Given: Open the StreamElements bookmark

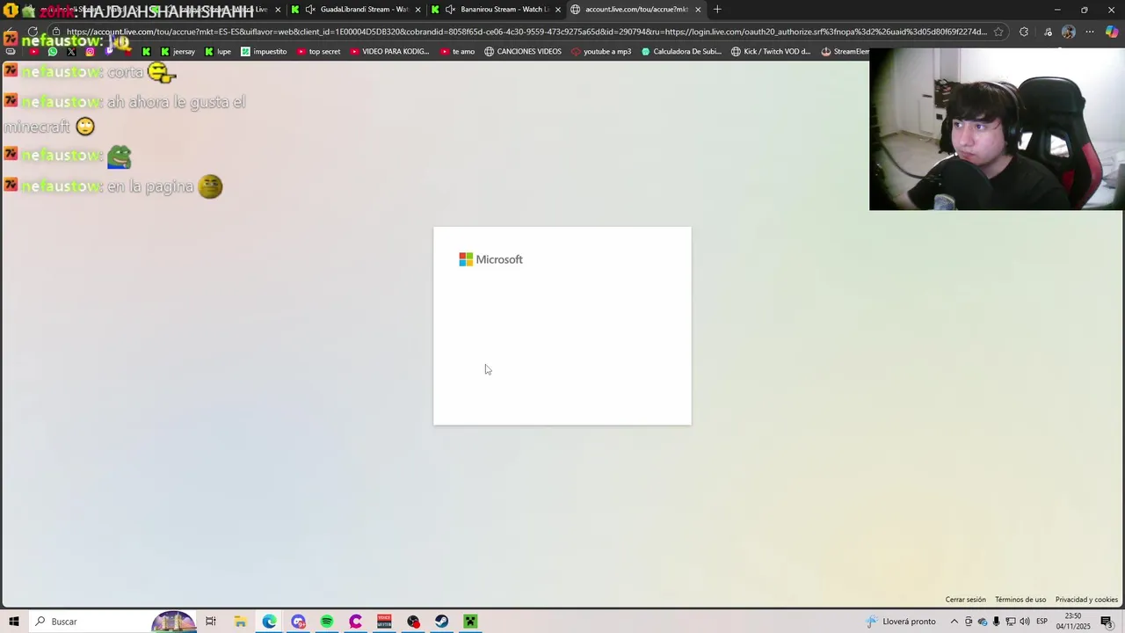Looking at the screenshot, I should coord(845,52).
